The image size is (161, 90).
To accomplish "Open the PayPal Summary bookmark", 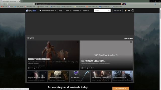I will (55, 7).
